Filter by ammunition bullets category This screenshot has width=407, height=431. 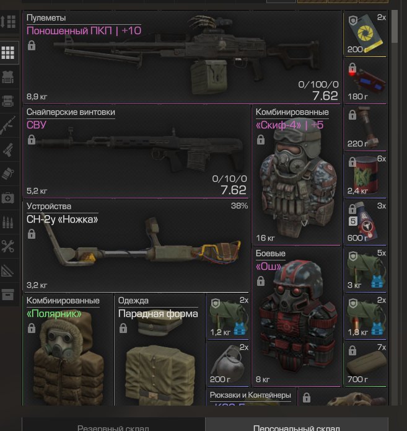pos(8,222)
